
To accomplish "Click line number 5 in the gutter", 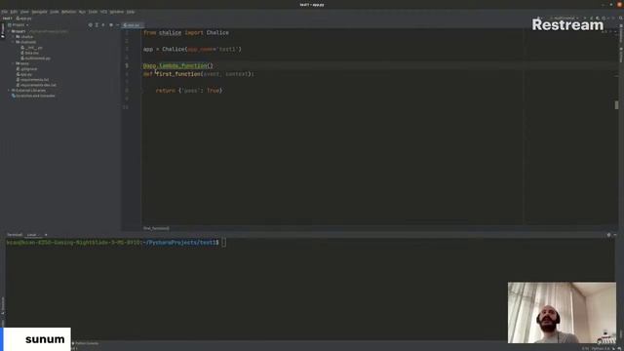I will 127,65.
